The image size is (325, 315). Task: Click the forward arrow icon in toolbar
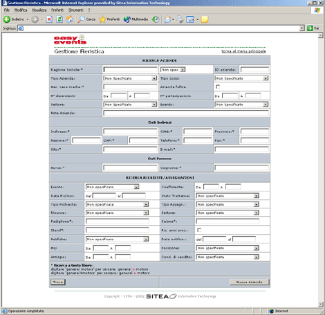tap(35, 19)
